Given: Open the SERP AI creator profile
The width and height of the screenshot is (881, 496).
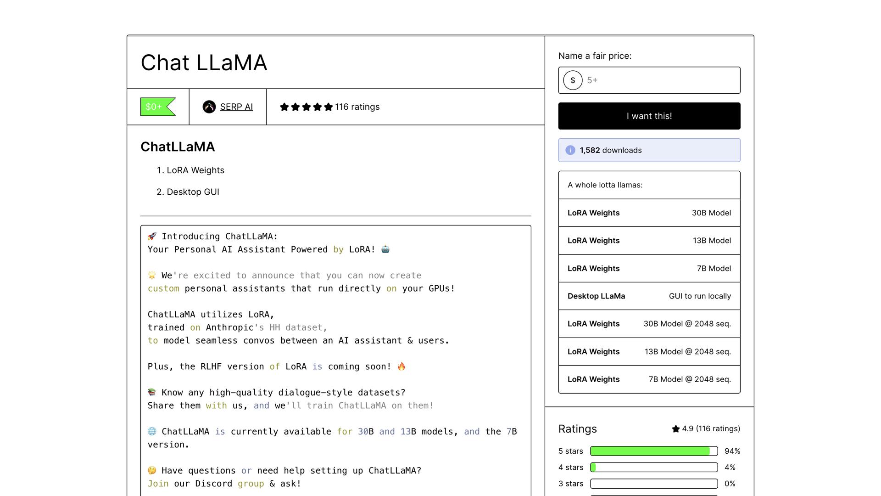Looking at the screenshot, I should (236, 107).
